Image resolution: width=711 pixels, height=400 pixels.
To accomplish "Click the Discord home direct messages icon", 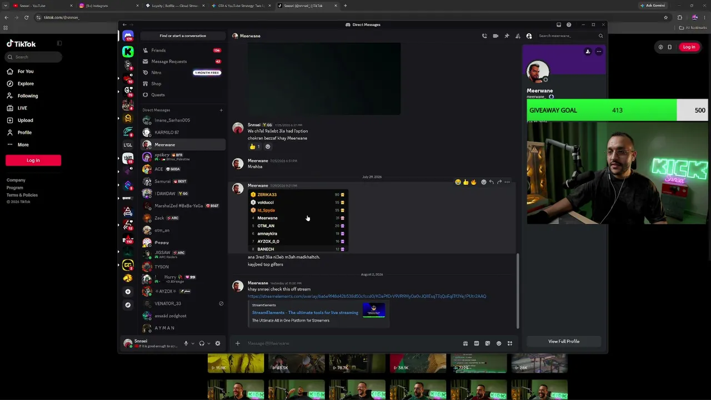I will pos(128,37).
